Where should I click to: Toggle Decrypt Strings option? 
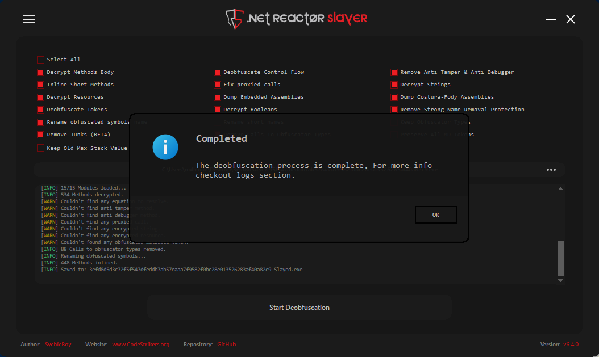394,84
